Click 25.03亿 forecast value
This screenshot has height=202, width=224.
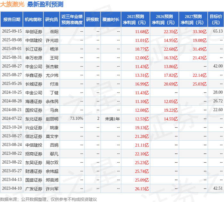coord(200,84)
